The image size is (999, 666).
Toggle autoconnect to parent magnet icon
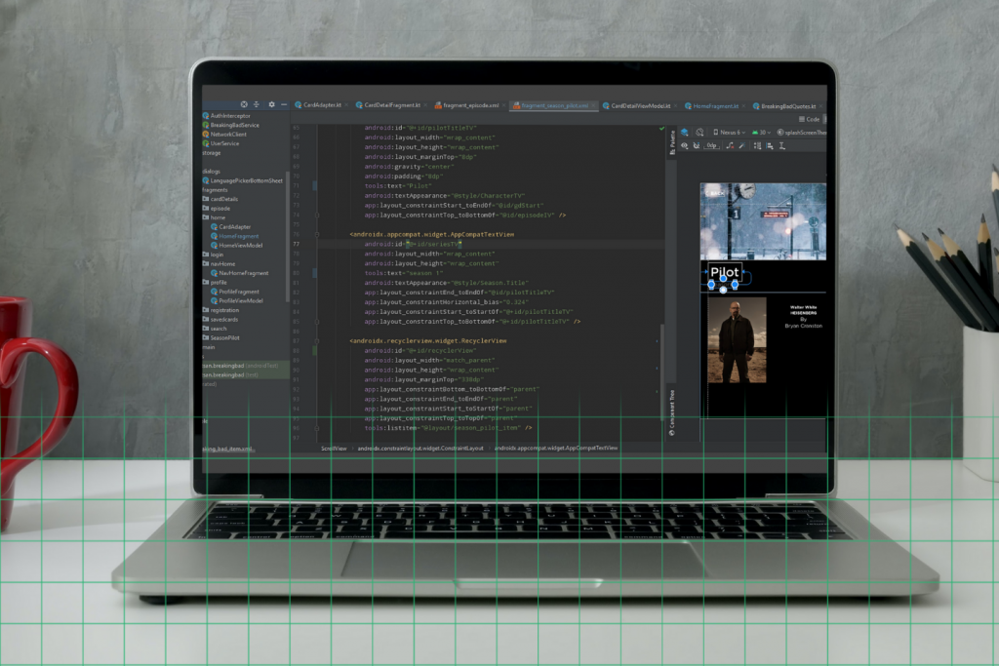(697, 145)
